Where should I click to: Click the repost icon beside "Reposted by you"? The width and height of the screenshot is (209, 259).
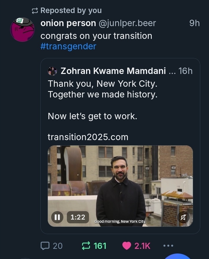pos(35,11)
